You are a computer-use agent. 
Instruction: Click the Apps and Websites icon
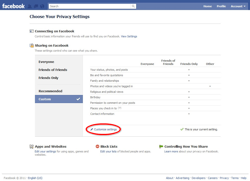(x=32, y=146)
